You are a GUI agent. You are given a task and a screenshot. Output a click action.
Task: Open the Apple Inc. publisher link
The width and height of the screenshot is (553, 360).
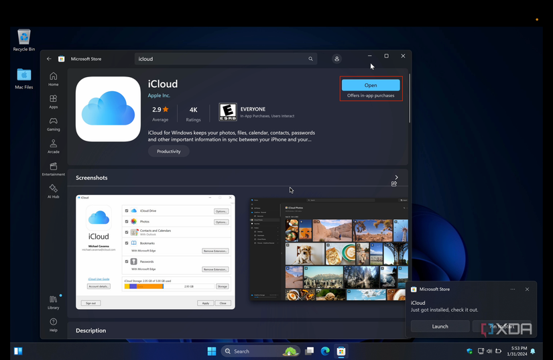[159, 96]
